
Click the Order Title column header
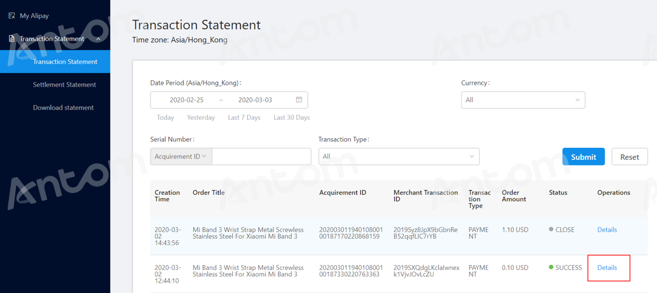tap(209, 192)
